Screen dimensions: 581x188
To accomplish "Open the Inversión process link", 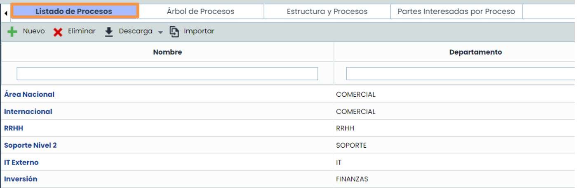I will [21, 179].
